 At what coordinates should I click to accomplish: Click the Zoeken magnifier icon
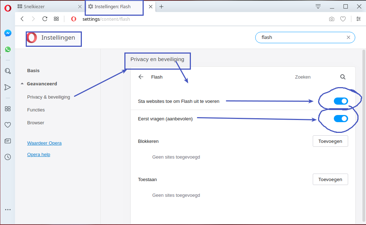[x=343, y=77]
